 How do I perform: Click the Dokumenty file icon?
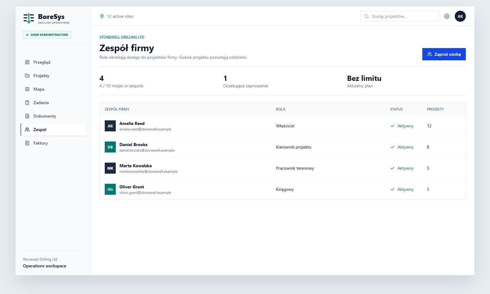pyautogui.click(x=27, y=116)
